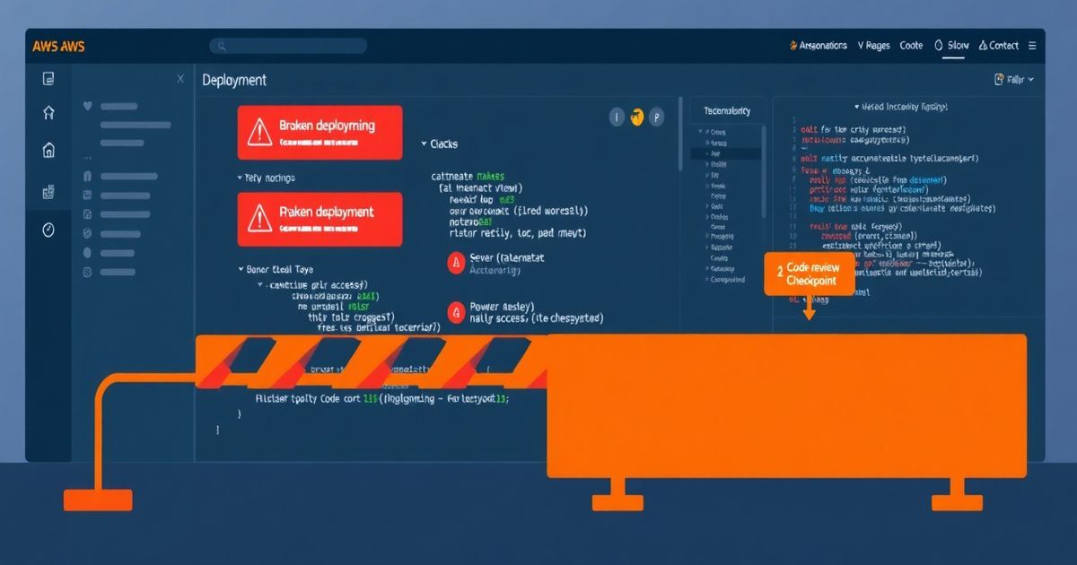
Task: Open the 'Contact' menu item
Action: [998, 46]
